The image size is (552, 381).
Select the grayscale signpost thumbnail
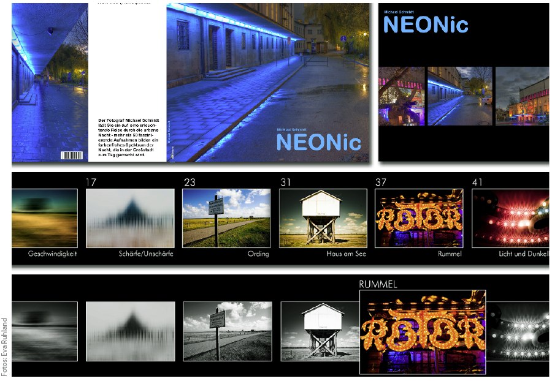coord(228,331)
